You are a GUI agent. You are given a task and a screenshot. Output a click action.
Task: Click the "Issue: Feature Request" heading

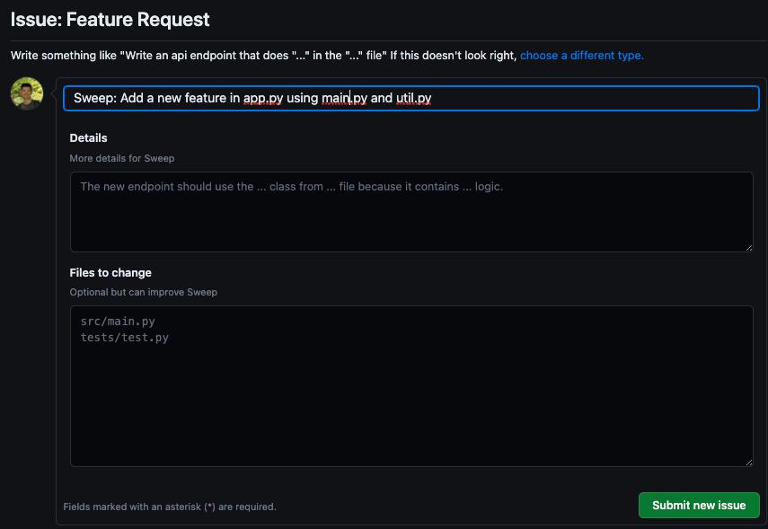coord(110,20)
